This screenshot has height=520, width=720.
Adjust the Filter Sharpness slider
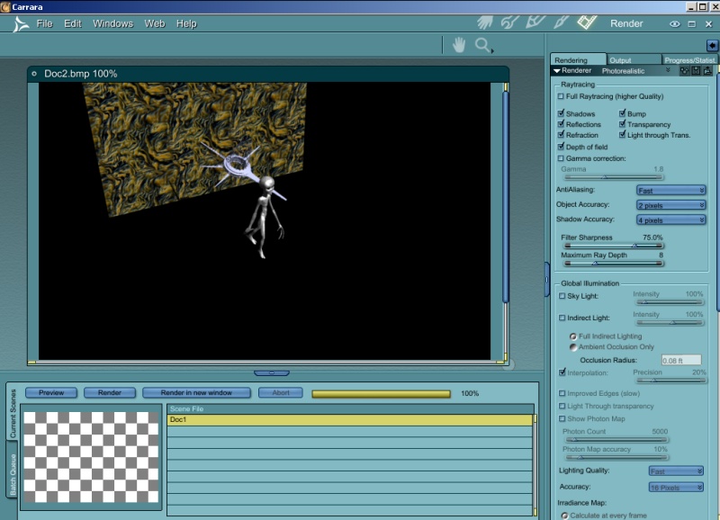tap(635, 246)
